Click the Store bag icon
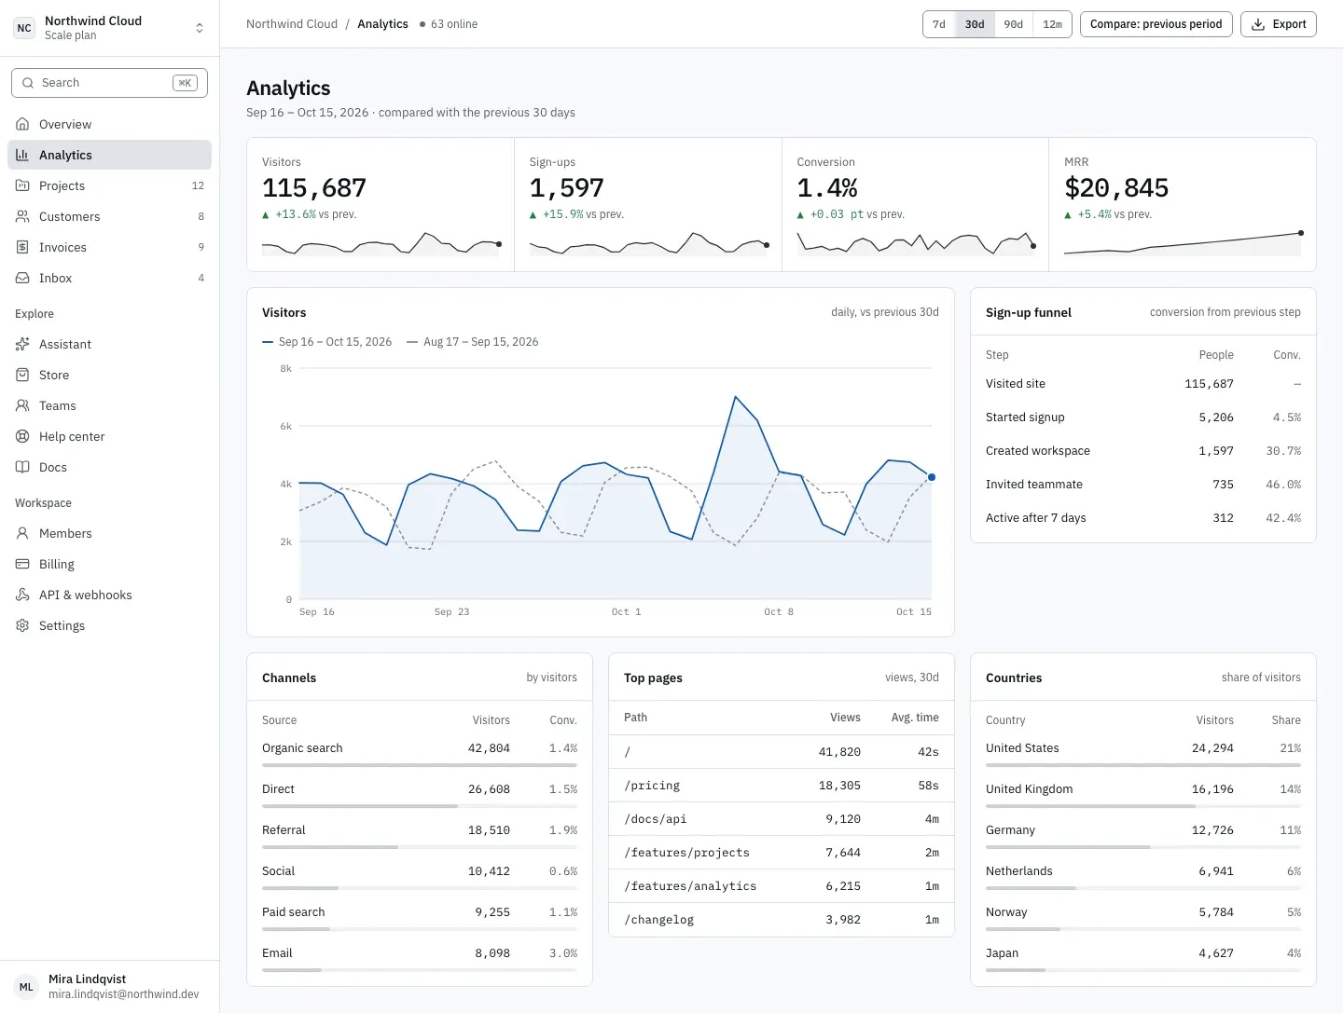The height and width of the screenshot is (1013, 1343). pyautogui.click(x=22, y=375)
